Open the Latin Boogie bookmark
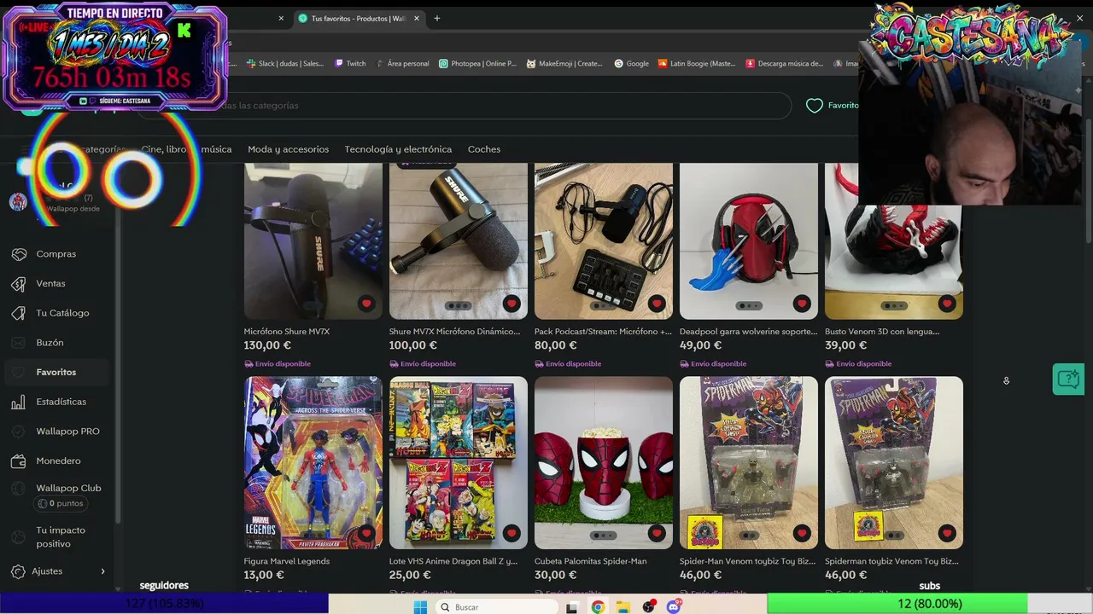This screenshot has width=1093, height=614. pyautogui.click(x=697, y=63)
